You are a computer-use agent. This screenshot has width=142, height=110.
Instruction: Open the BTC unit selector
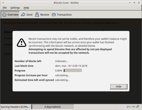pos(129,107)
